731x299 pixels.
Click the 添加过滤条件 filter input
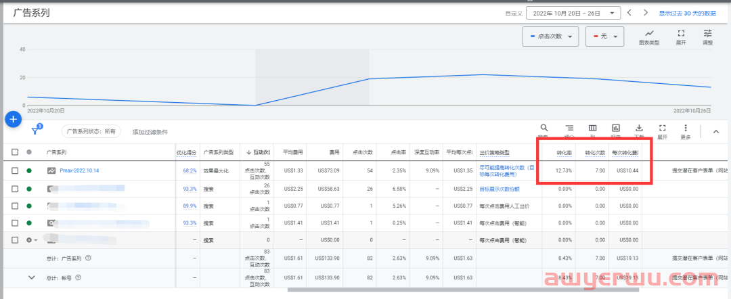coord(150,133)
